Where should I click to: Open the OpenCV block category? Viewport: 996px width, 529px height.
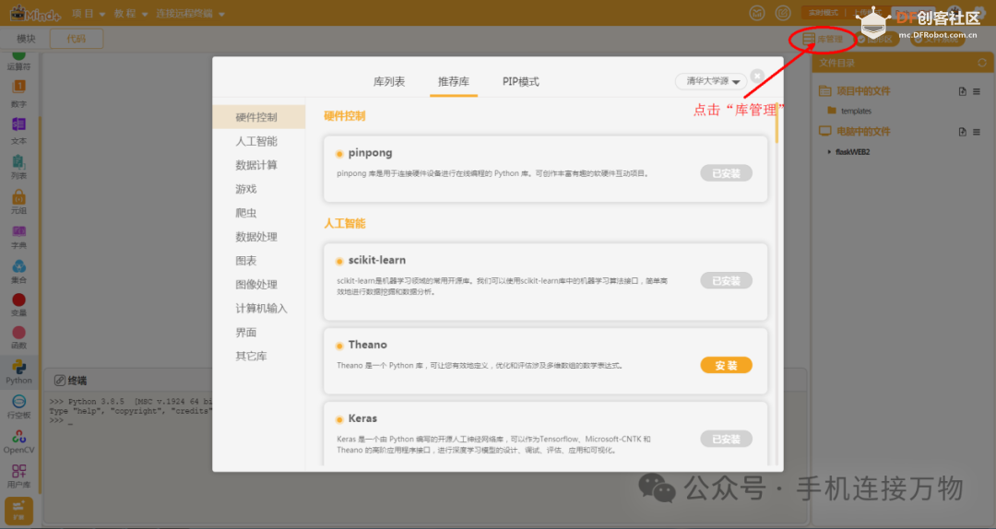tap(18, 441)
